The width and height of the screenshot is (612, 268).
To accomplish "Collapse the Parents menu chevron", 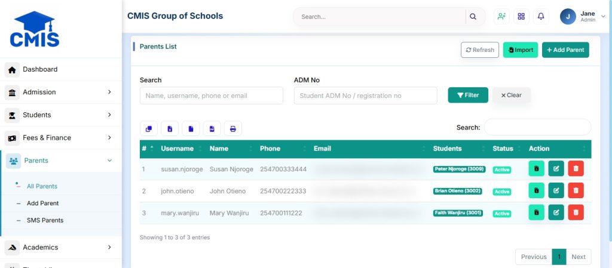I will (x=110, y=161).
